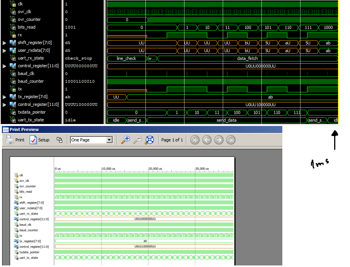Go to the previous page arrow

(x=207, y=140)
